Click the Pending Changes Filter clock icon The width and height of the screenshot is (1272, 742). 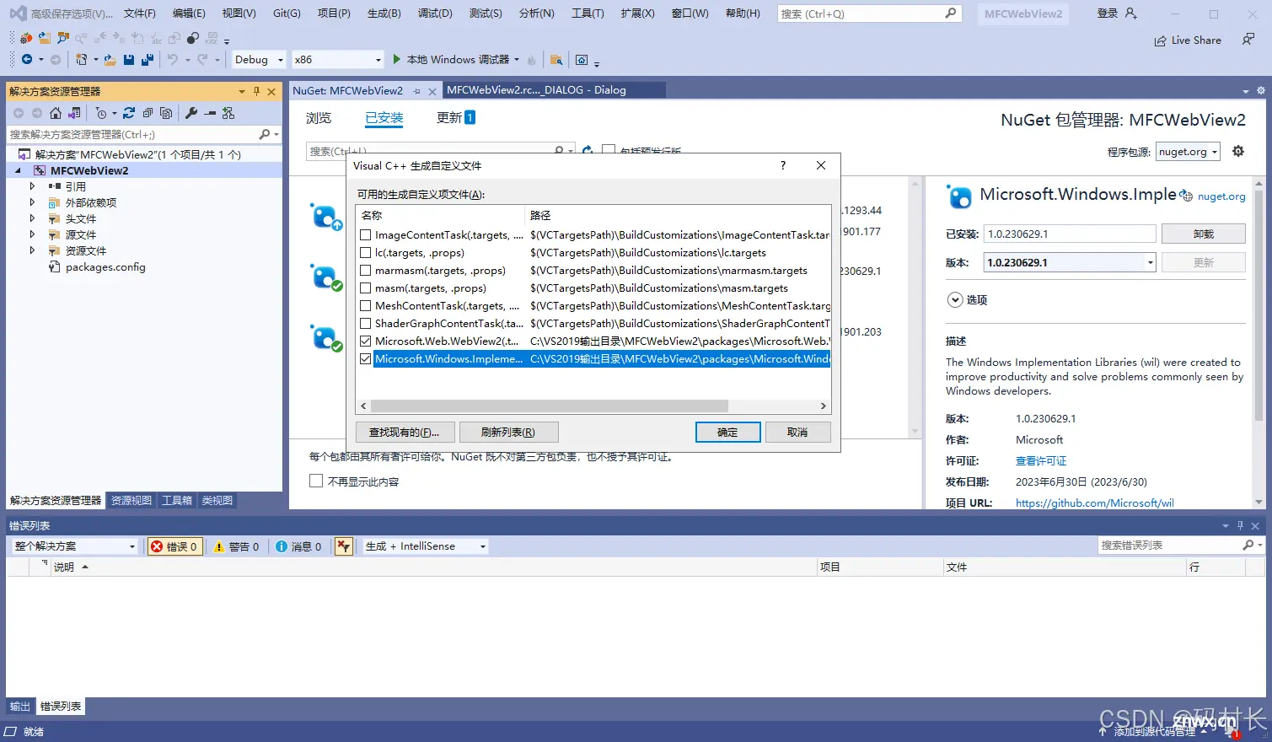(101, 113)
